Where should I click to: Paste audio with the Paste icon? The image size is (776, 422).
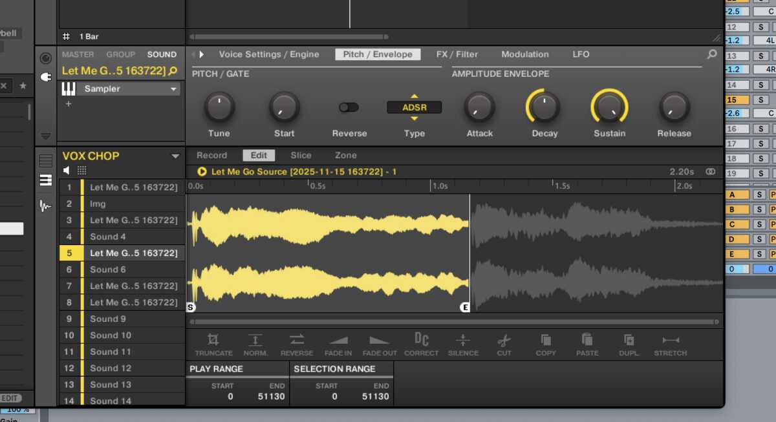pos(587,343)
